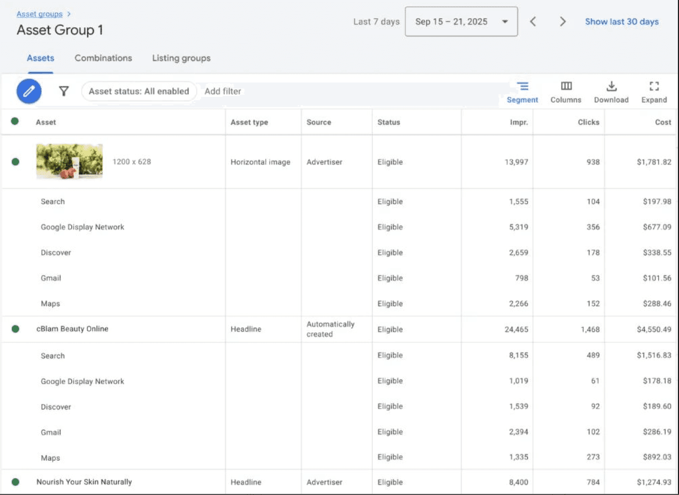The image size is (679, 495).
Task: Click the Asset Group 1 page title
Action: pyautogui.click(x=60, y=30)
